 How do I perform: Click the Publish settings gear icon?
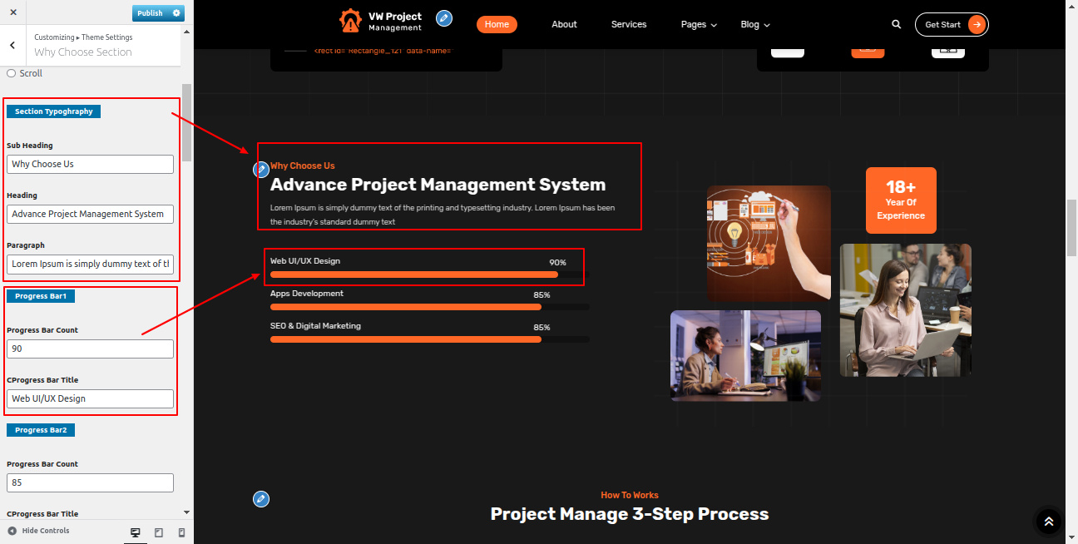coord(176,13)
